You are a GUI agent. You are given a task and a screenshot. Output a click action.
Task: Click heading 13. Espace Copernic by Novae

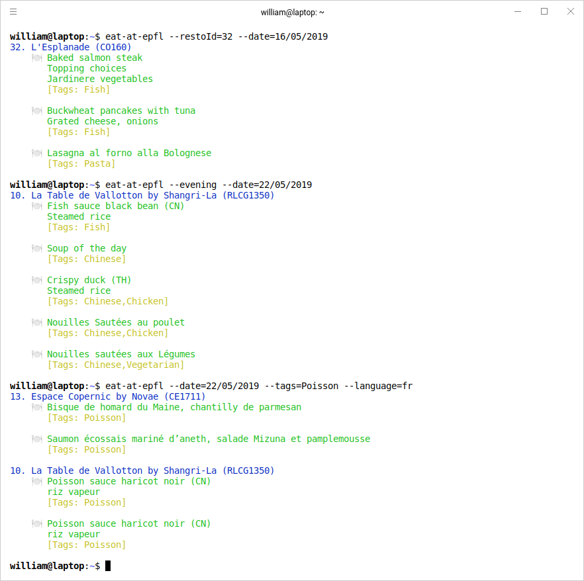tap(108, 397)
